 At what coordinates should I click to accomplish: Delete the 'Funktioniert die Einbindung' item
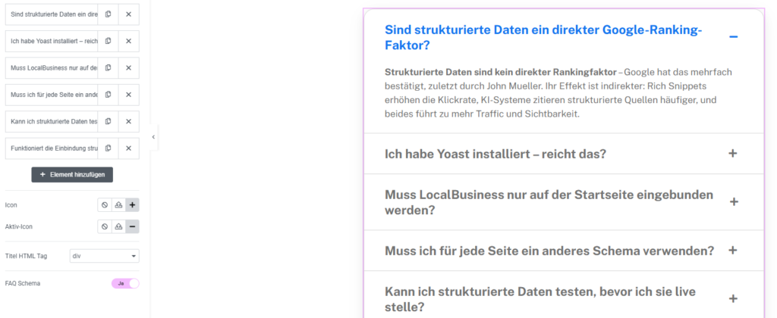(129, 148)
